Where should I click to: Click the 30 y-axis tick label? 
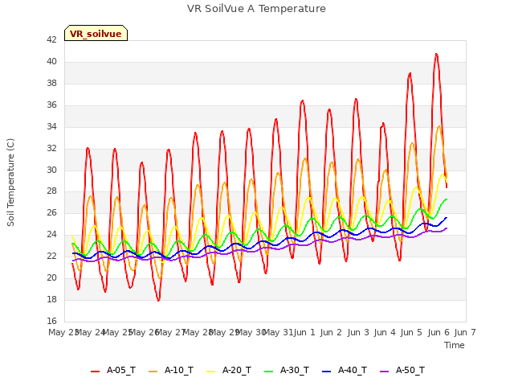coord(51,170)
